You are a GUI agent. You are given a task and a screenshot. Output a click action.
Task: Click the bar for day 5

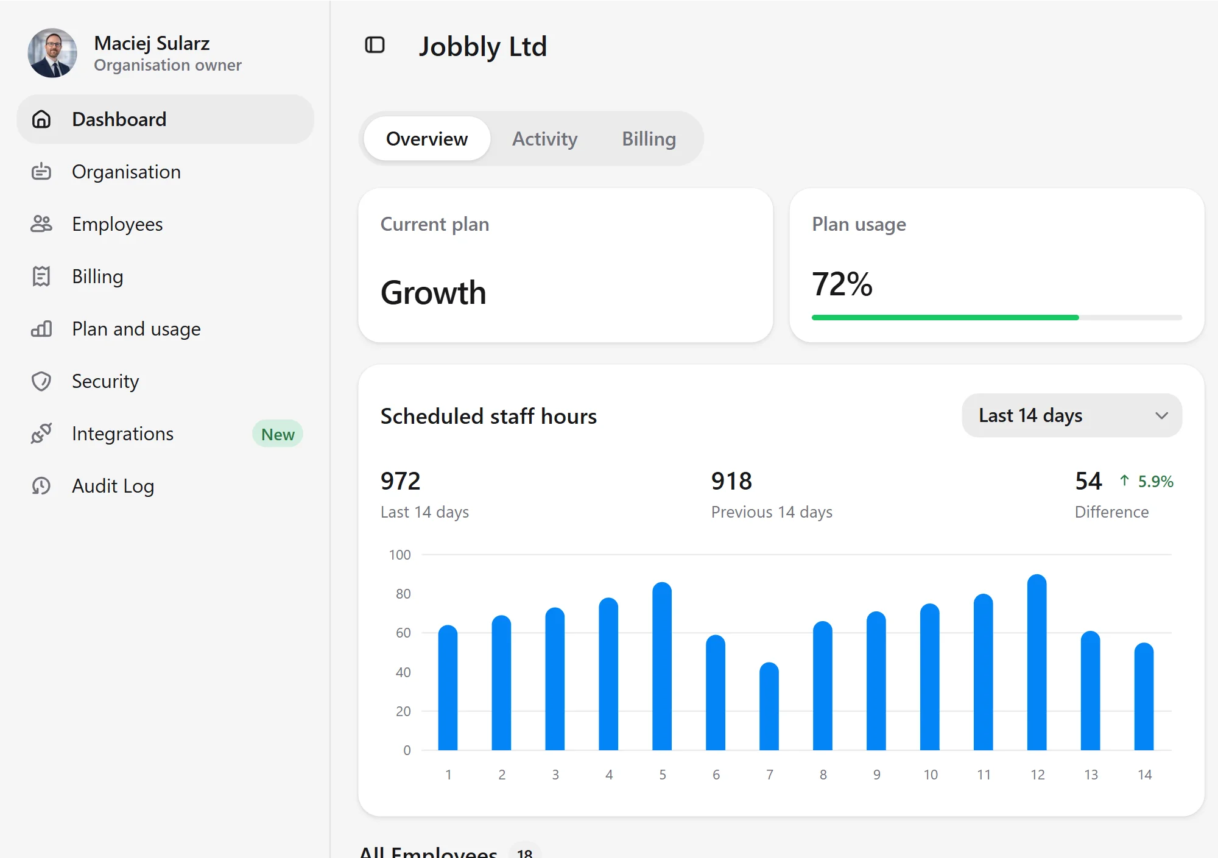pos(662,666)
